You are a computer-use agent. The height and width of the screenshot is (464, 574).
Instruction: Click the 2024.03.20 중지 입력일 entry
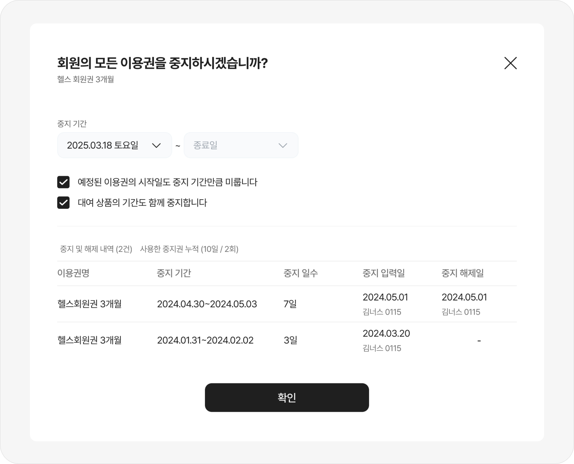386,334
